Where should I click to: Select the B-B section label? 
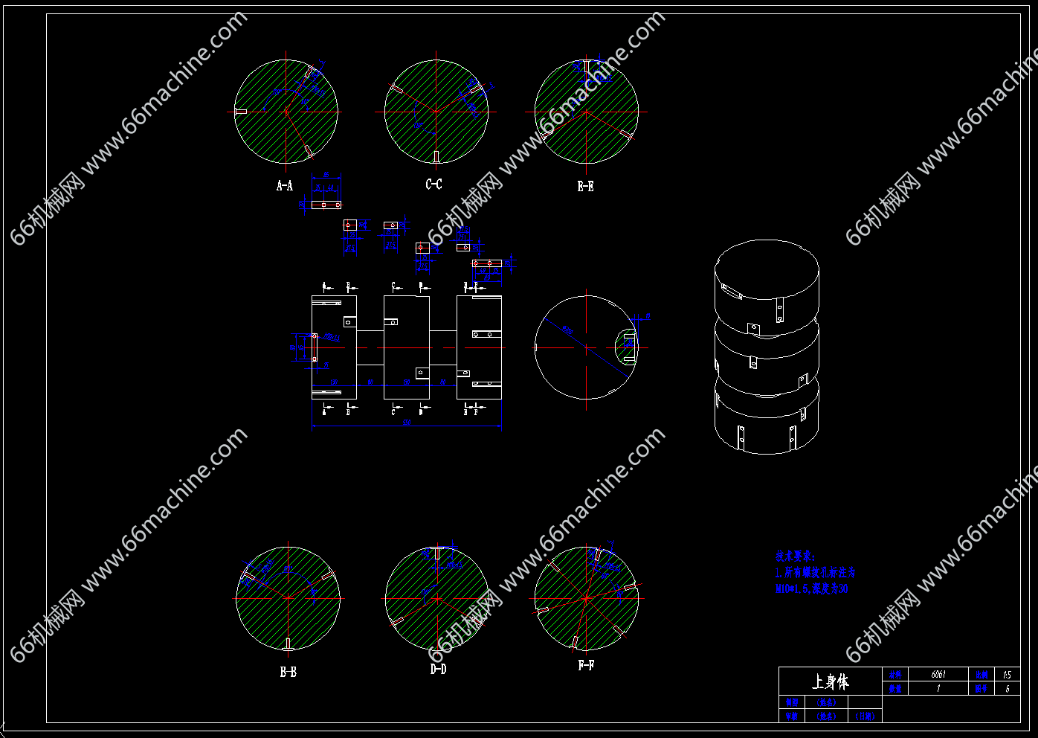[x=288, y=672]
